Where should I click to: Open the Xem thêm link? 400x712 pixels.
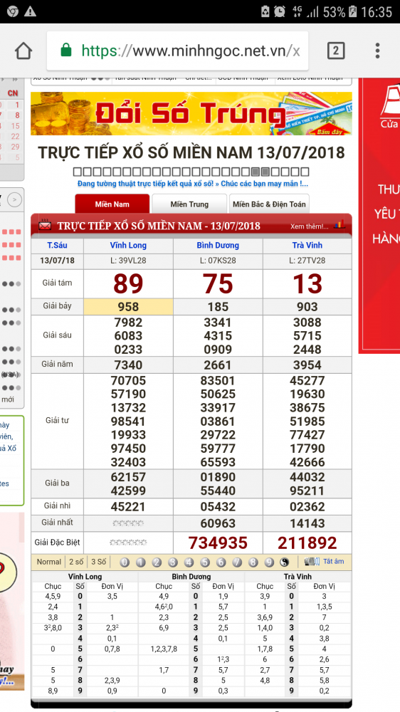pyautogui.click(x=309, y=226)
